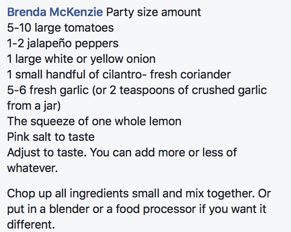Viewport: 291px width, 232px height.
Task: Click the 'crushed garlic' words
Action: (x=229, y=91)
